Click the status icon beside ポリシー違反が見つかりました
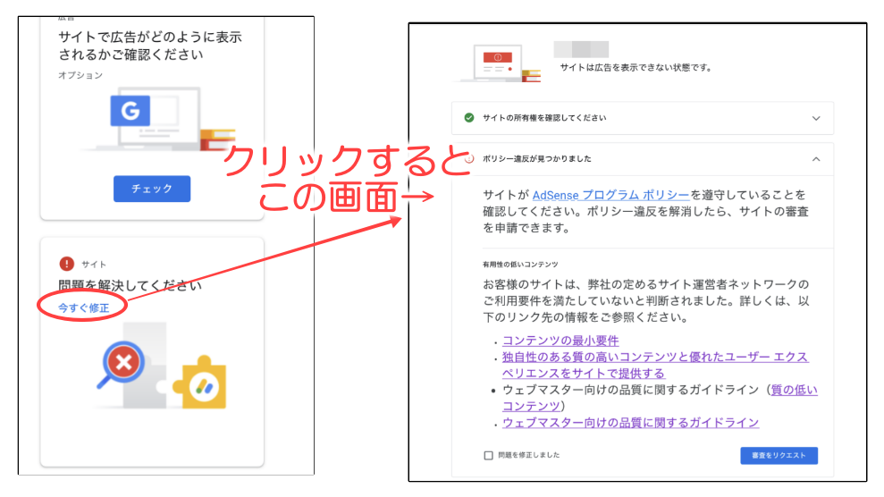This screenshot has height=497, width=884. (x=469, y=159)
